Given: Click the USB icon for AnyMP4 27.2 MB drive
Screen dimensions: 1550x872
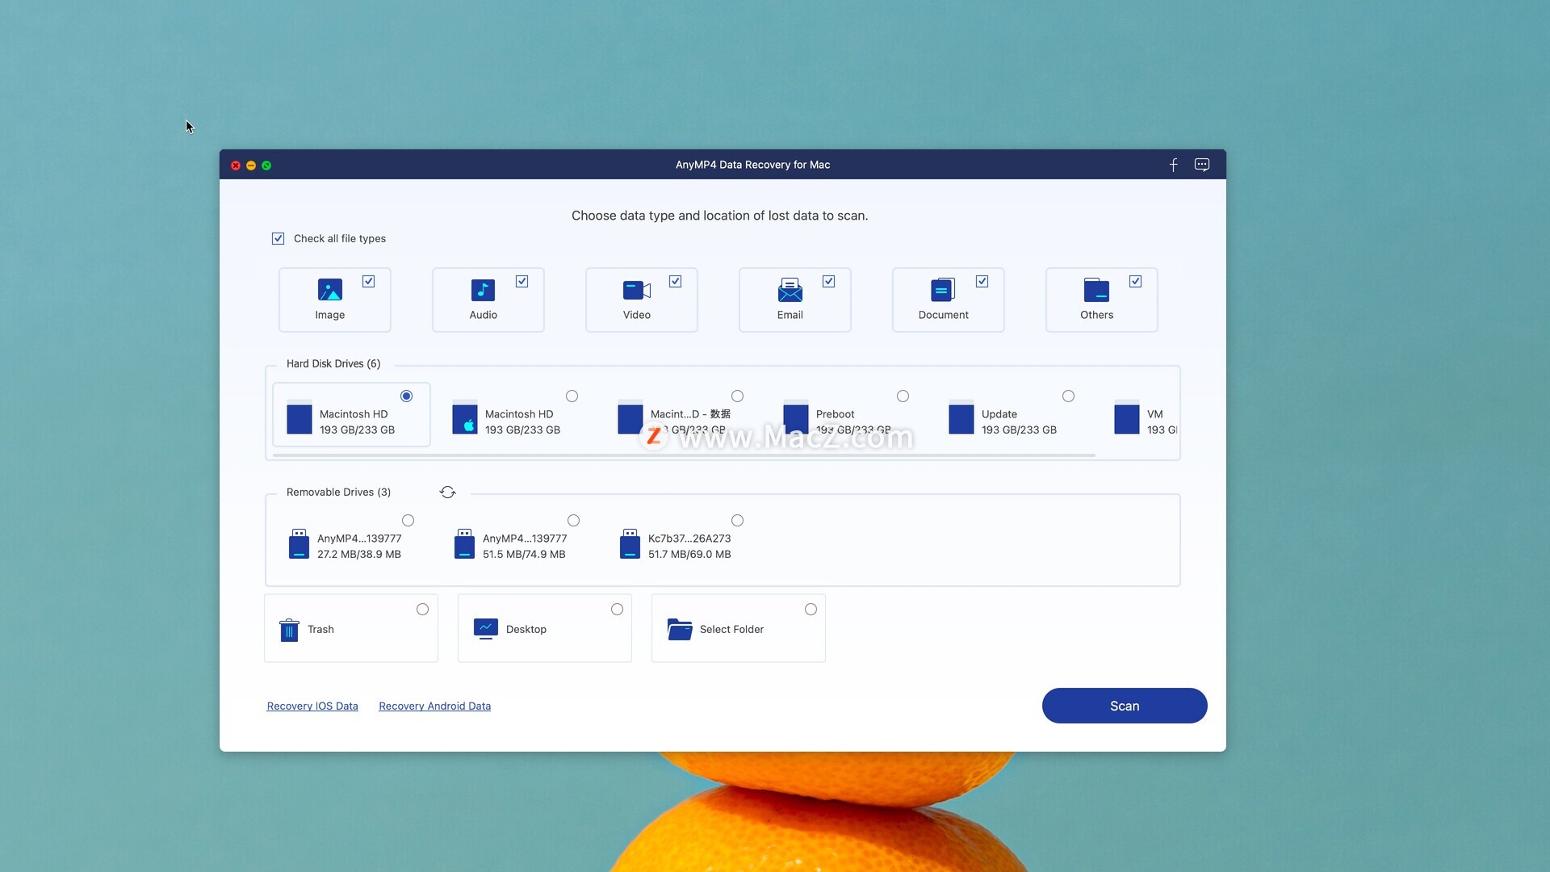Looking at the screenshot, I should [x=299, y=544].
